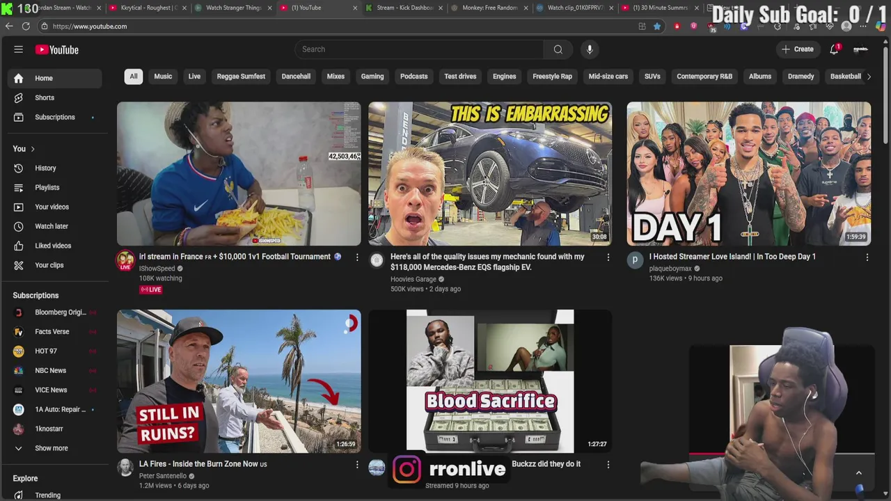
Task: Open options menu for Hoovies Garage video
Action: pyautogui.click(x=608, y=257)
